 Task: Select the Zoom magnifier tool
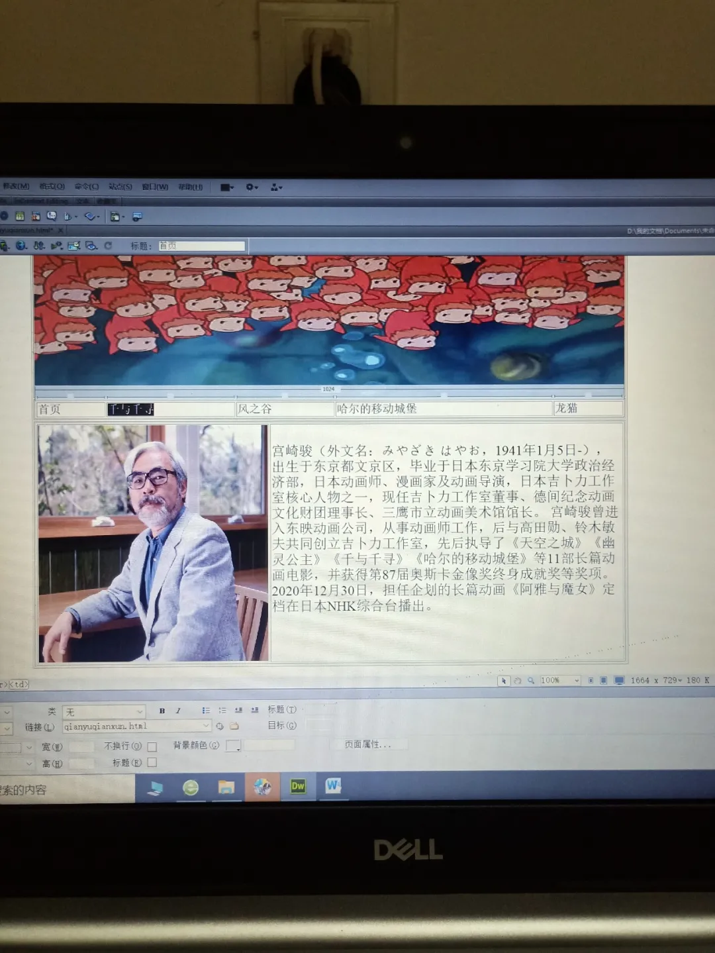[x=531, y=680]
